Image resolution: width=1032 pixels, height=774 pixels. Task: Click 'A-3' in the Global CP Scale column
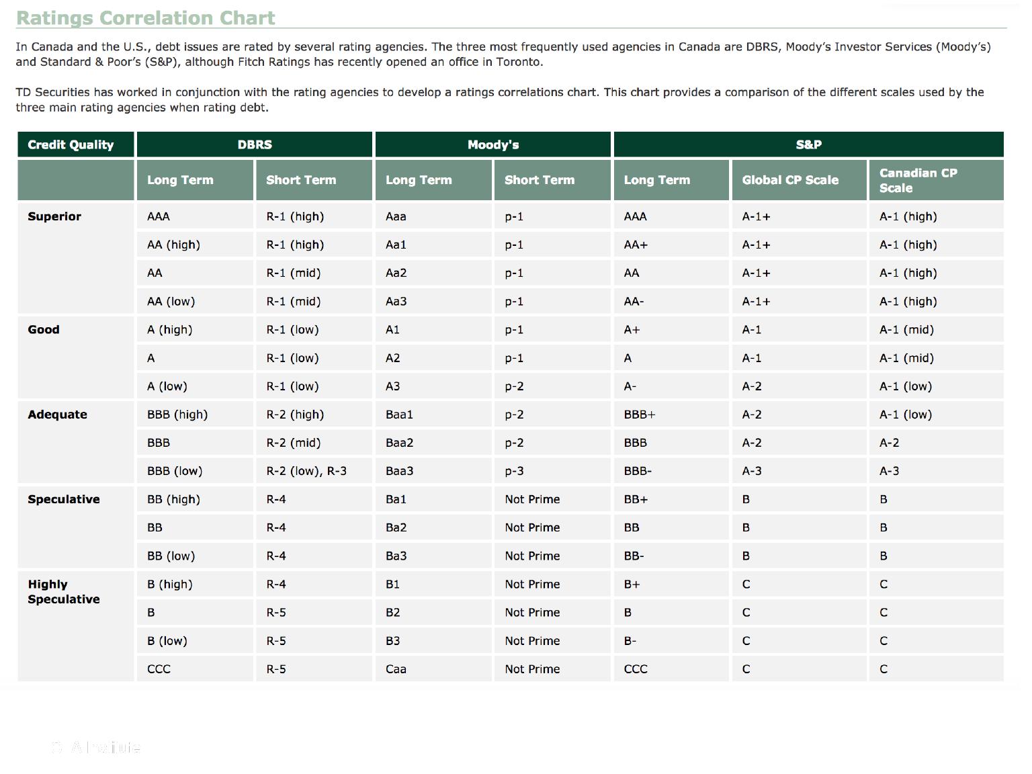click(800, 471)
